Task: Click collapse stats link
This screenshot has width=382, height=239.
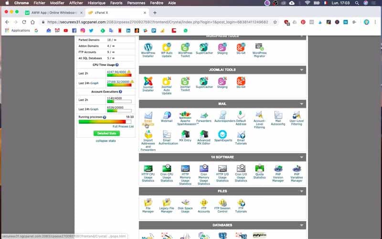Action: (x=106, y=141)
